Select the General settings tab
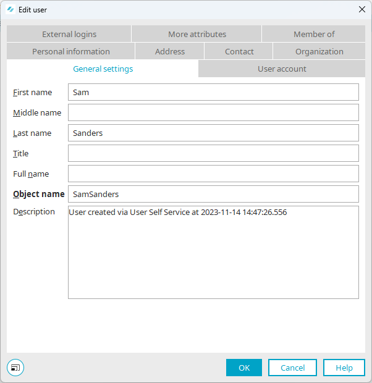372x383 pixels. coord(103,69)
